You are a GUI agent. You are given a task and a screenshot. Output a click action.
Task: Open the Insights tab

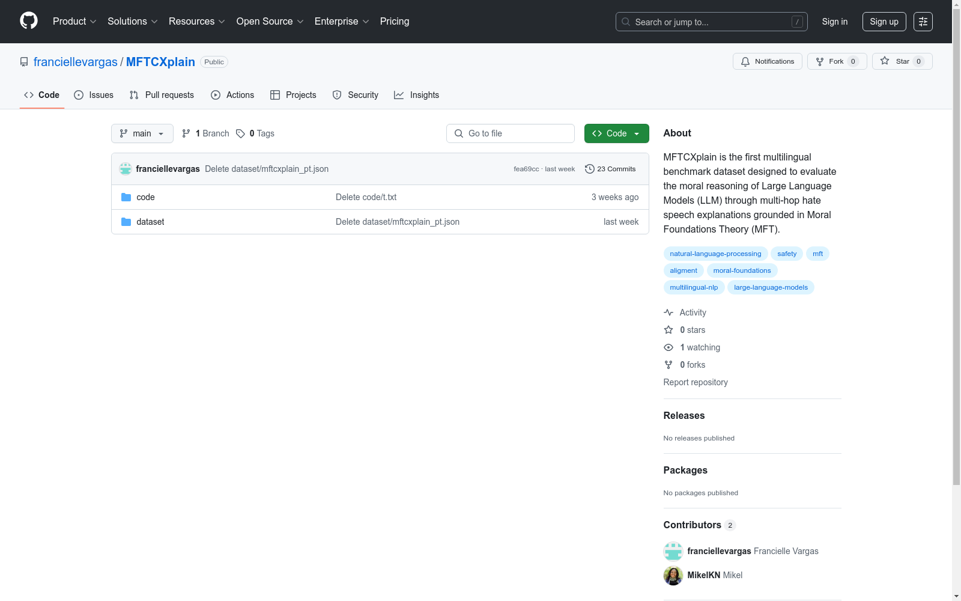pyautogui.click(x=416, y=95)
